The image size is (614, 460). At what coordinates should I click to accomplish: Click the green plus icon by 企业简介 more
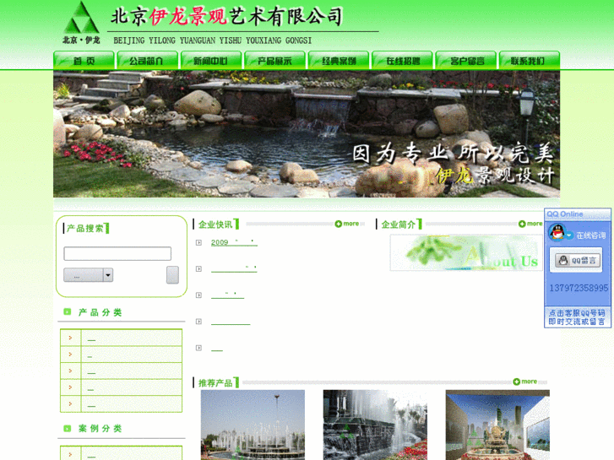coord(522,224)
